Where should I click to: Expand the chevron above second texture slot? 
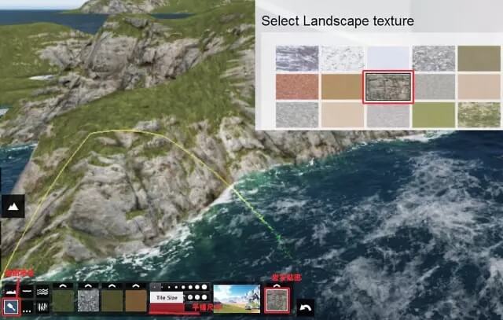tap(87, 286)
